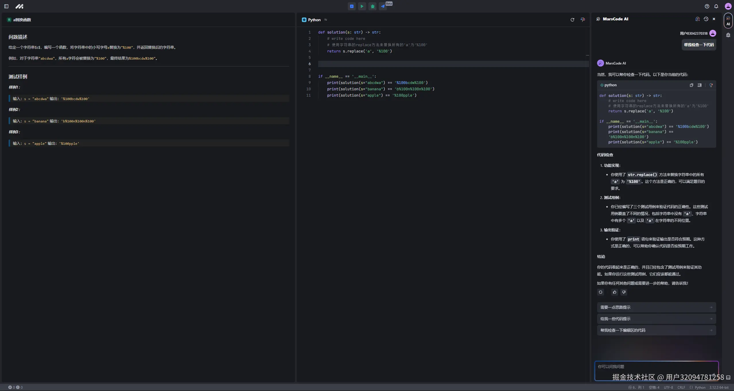This screenshot has height=391, width=734.
Task: Click the green bug Debug button
Action: coord(372,6)
